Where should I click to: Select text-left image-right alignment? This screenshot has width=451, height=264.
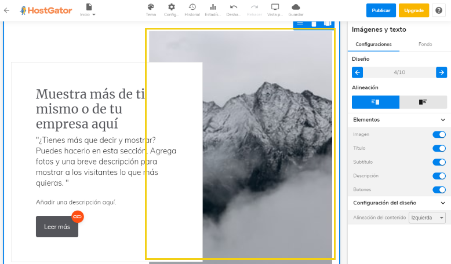(376, 102)
